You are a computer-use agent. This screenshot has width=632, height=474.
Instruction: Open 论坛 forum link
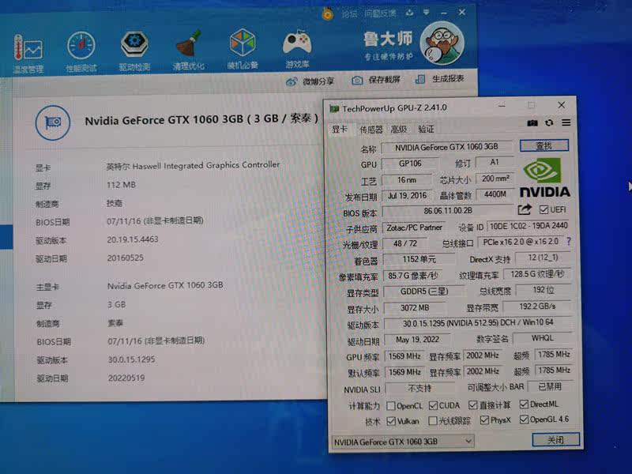pyautogui.click(x=349, y=14)
